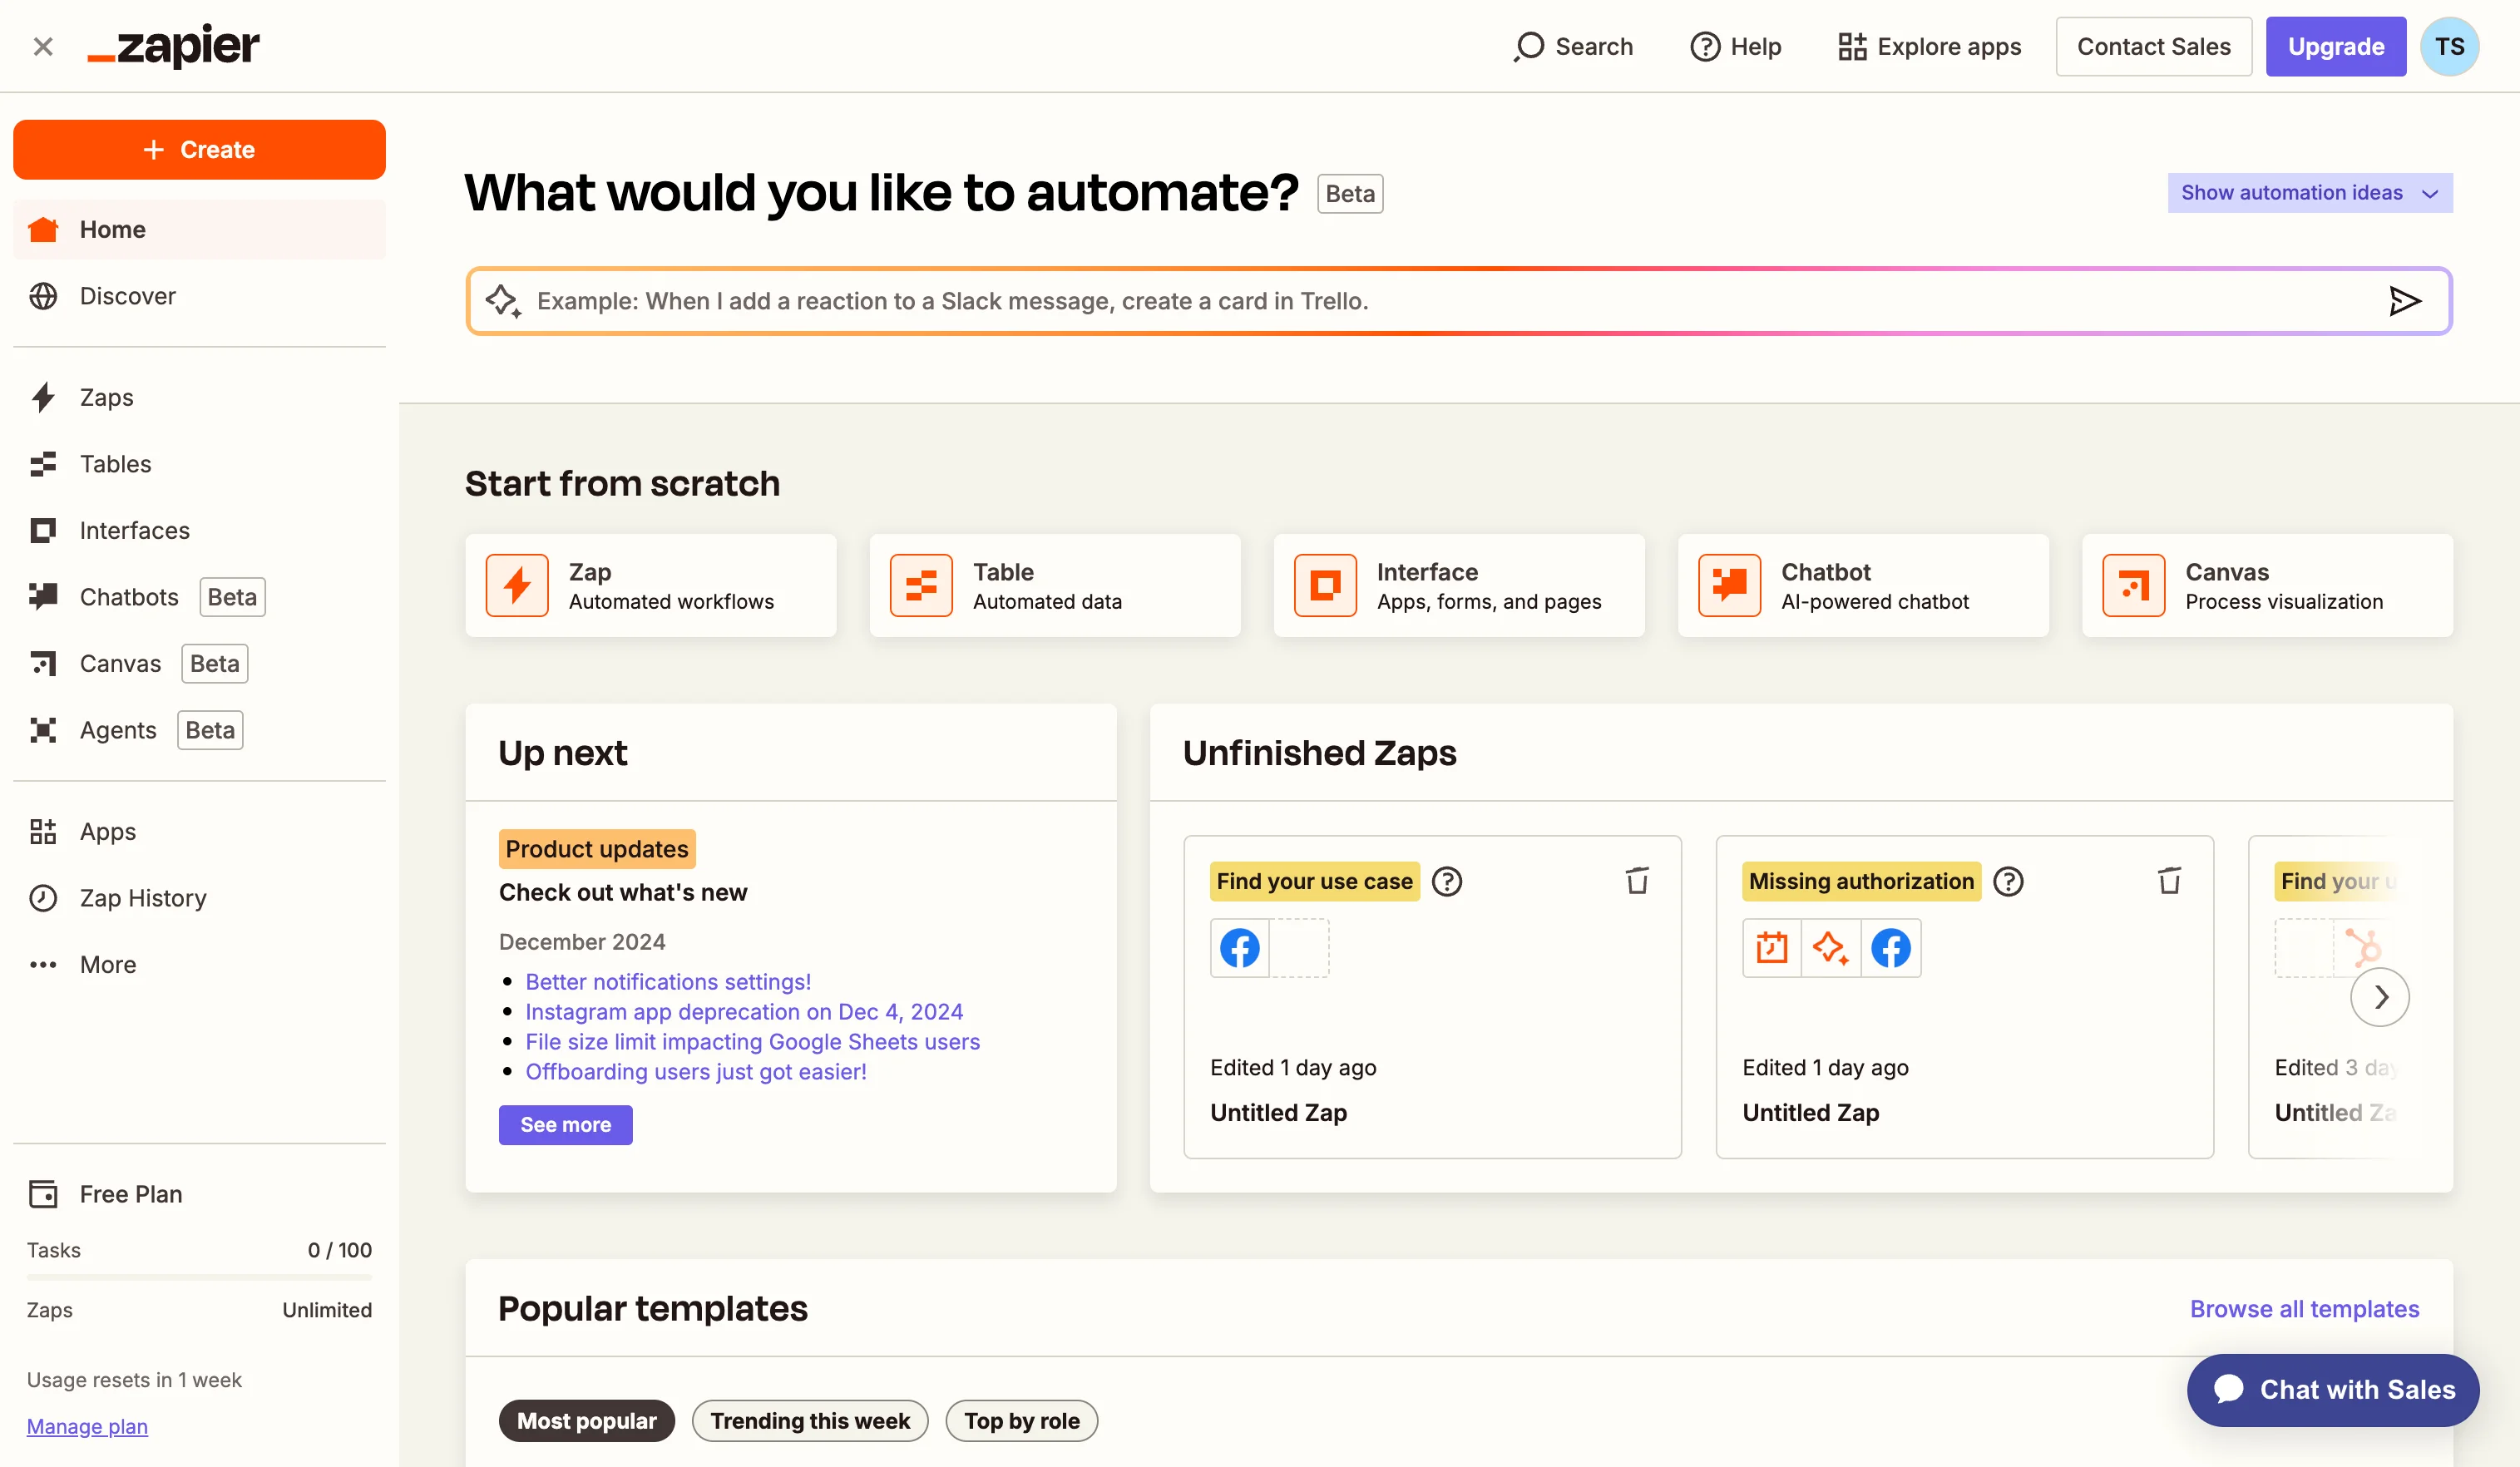Go to Discover in the sidebar
Image resolution: width=2520 pixels, height=1467 pixels.
(127, 296)
